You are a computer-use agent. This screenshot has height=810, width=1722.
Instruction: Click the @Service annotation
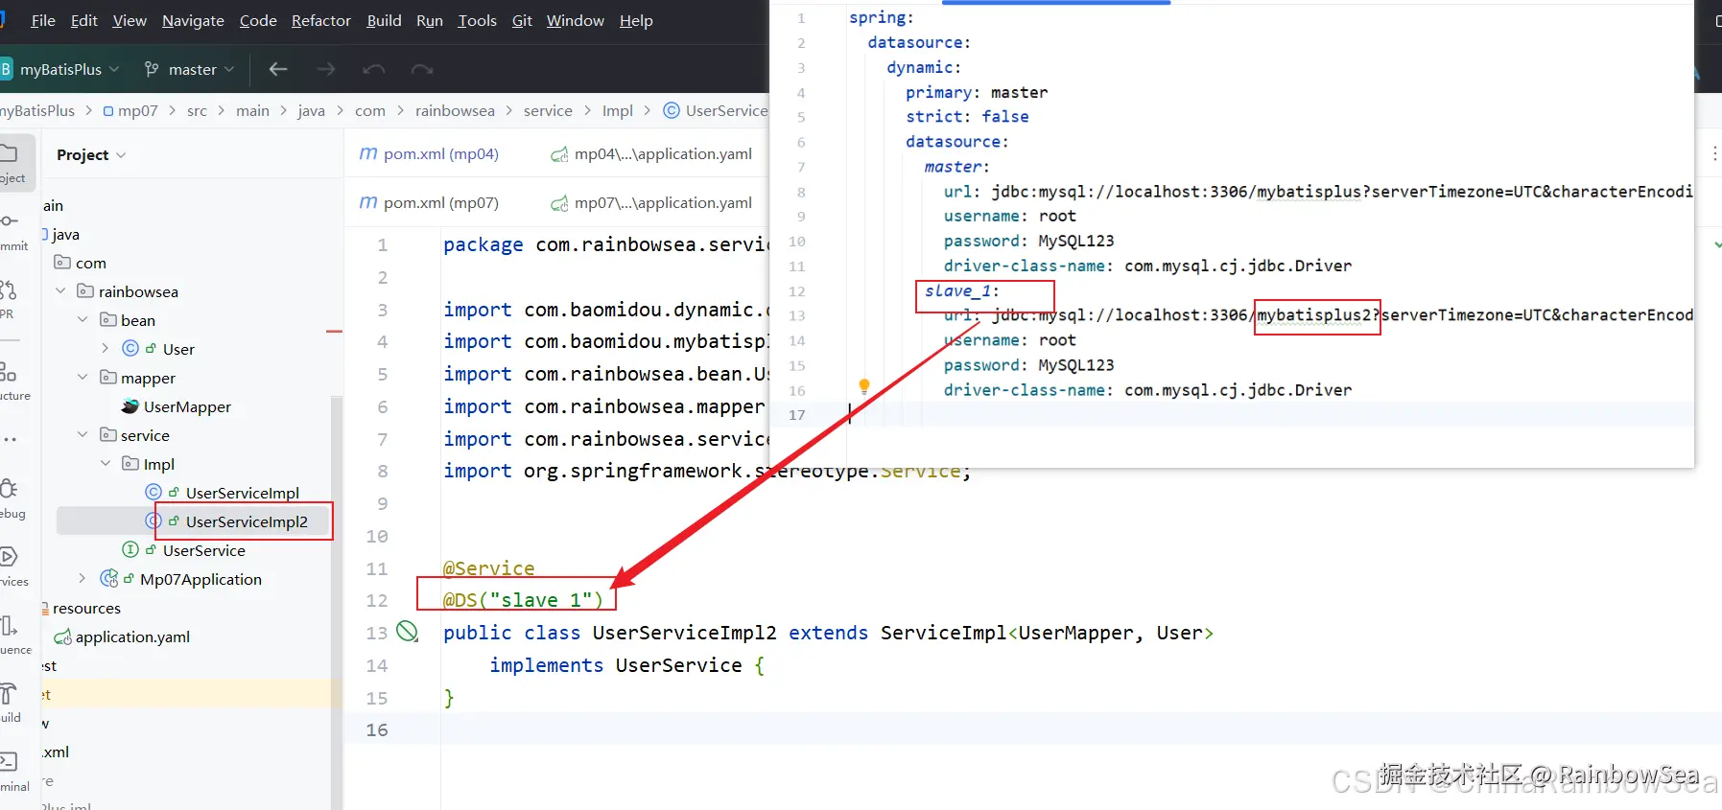488,568
